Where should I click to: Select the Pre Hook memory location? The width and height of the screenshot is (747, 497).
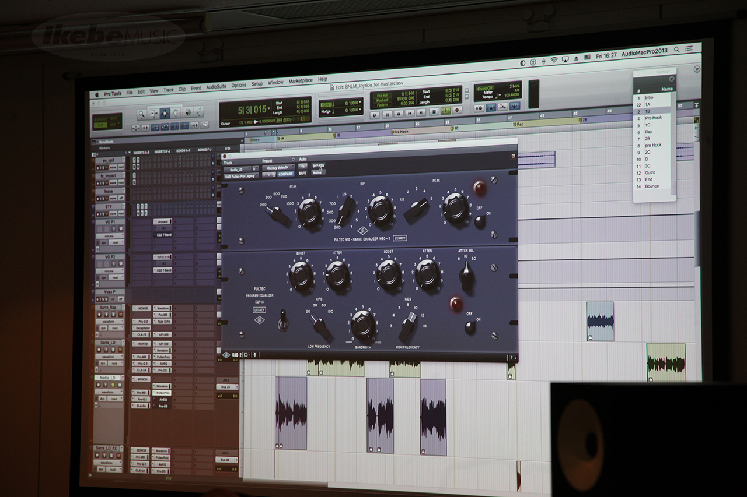tap(653, 118)
